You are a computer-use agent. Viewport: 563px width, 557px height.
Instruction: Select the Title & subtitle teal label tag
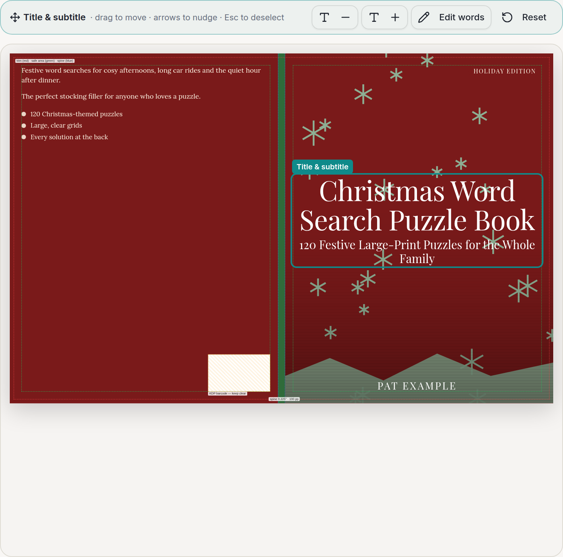point(322,167)
